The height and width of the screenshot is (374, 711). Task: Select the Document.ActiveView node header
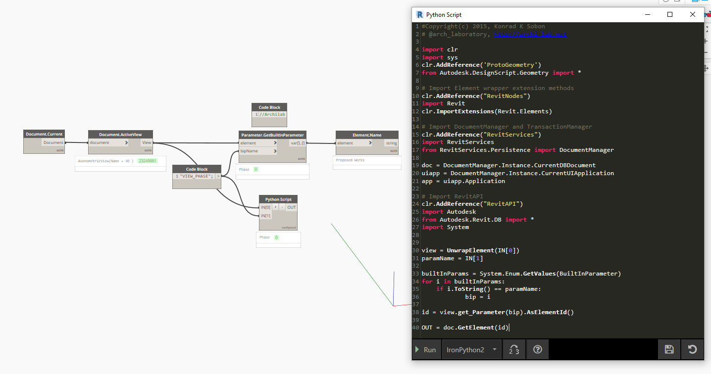tap(120, 135)
